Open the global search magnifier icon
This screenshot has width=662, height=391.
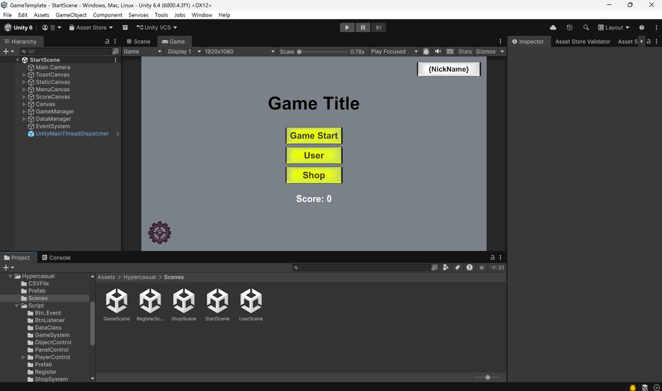pyautogui.click(x=586, y=28)
